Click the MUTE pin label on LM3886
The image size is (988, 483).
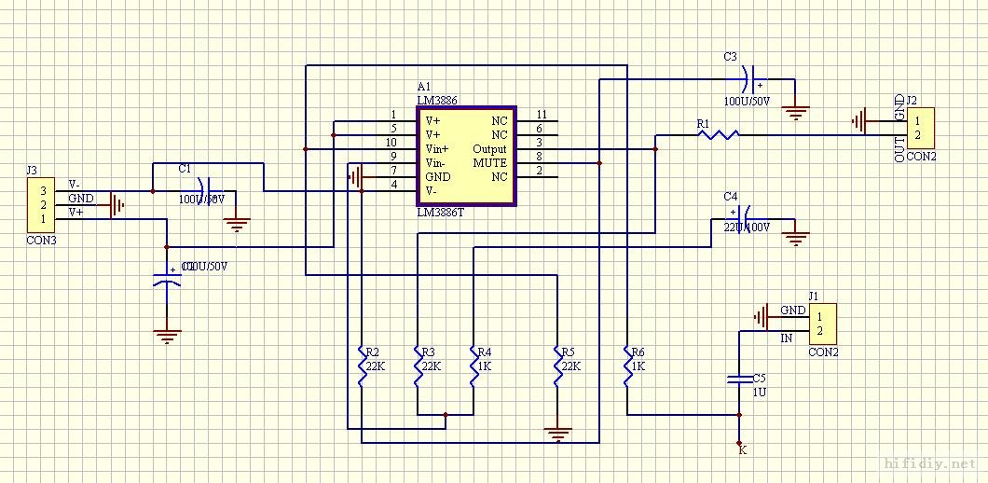(490, 163)
